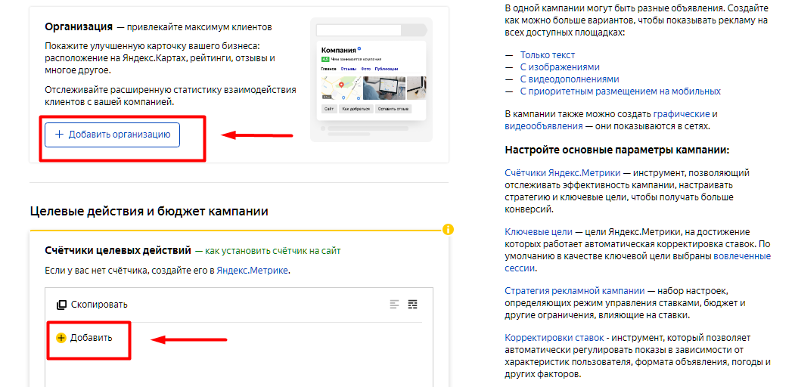Open the С видеодополнениями link
795x387 pixels.
click(x=570, y=79)
